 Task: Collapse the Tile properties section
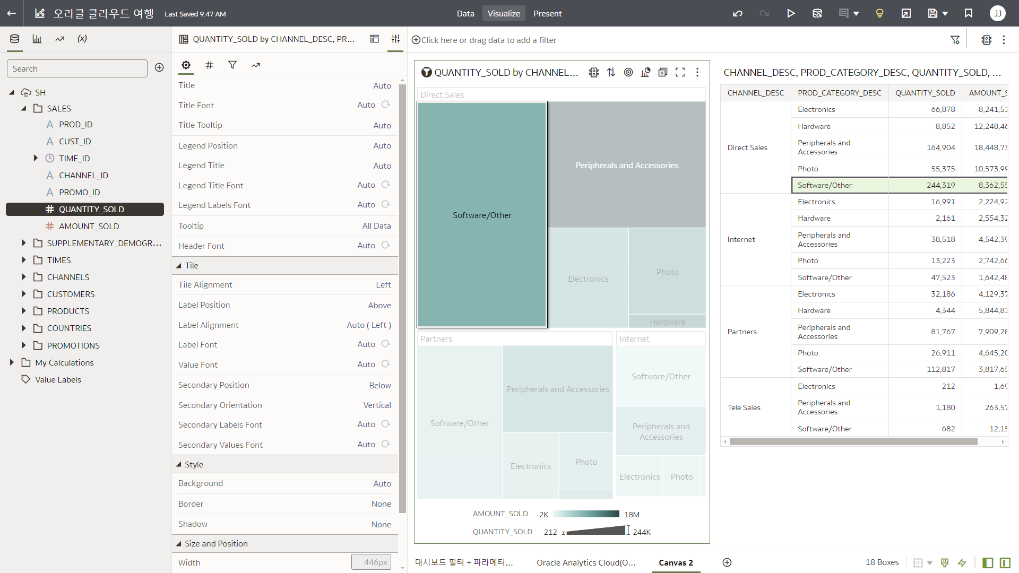tap(178, 265)
